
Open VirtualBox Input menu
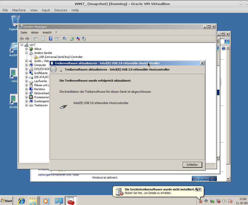pyautogui.click(x=46, y=10)
